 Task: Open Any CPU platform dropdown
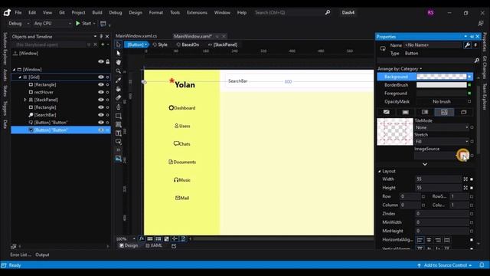coord(53,24)
